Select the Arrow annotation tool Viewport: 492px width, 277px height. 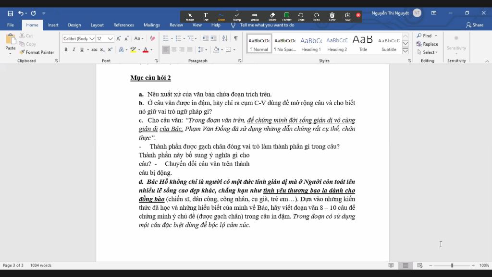(255, 17)
